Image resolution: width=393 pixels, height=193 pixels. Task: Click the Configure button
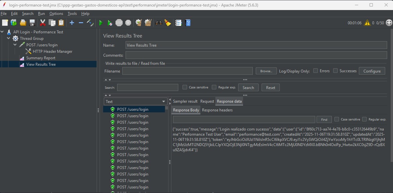pyautogui.click(x=372, y=71)
